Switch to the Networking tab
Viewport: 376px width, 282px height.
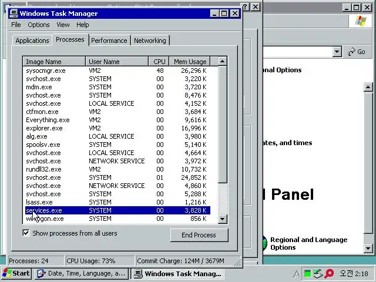tap(150, 41)
